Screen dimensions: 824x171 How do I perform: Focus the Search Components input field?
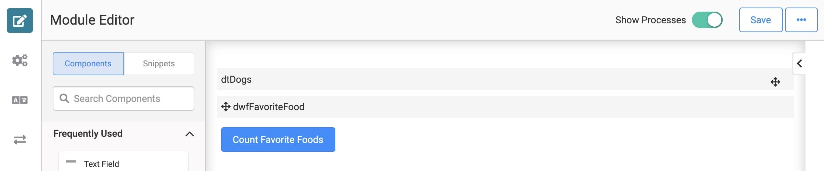(x=124, y=98)
